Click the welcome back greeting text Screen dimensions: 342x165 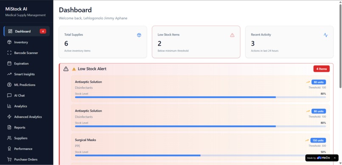point(93,18)
